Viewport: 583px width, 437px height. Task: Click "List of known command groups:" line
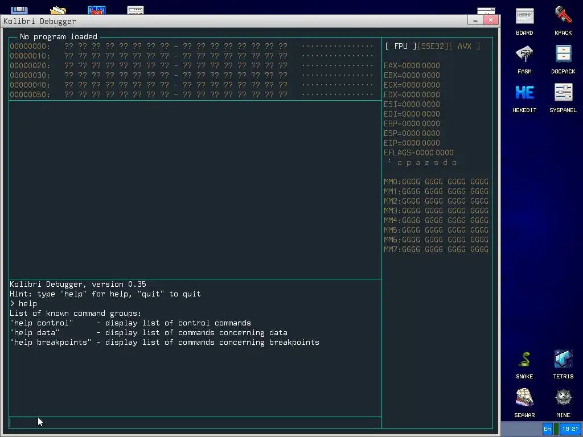[x=76, y=314]
